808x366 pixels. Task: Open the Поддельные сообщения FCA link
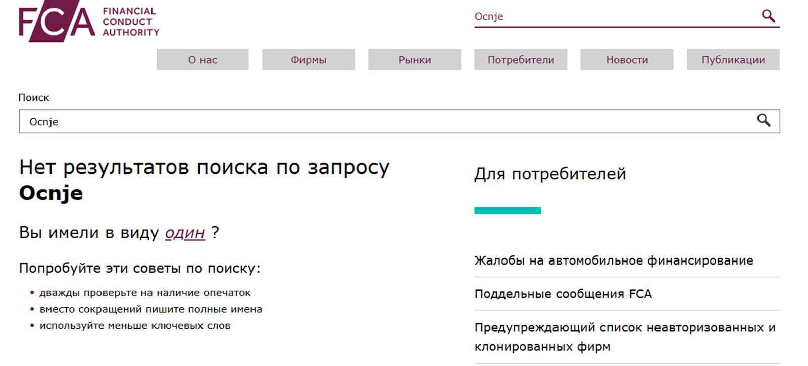(563, 294)
